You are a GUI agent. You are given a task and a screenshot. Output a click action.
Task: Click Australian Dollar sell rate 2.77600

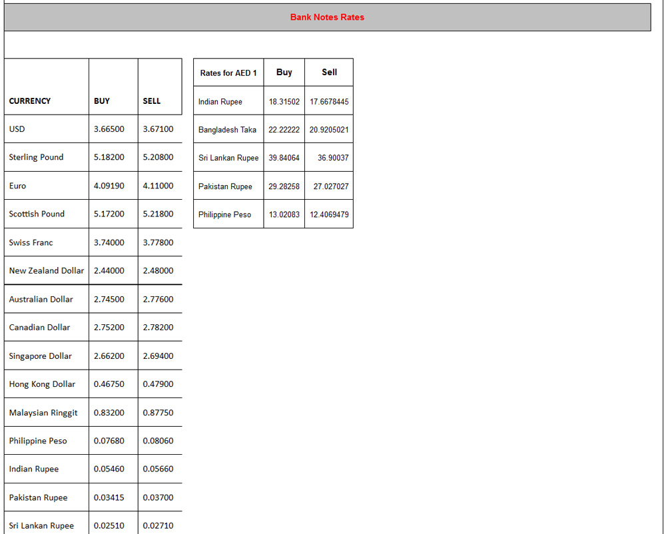tap(158, 299)
